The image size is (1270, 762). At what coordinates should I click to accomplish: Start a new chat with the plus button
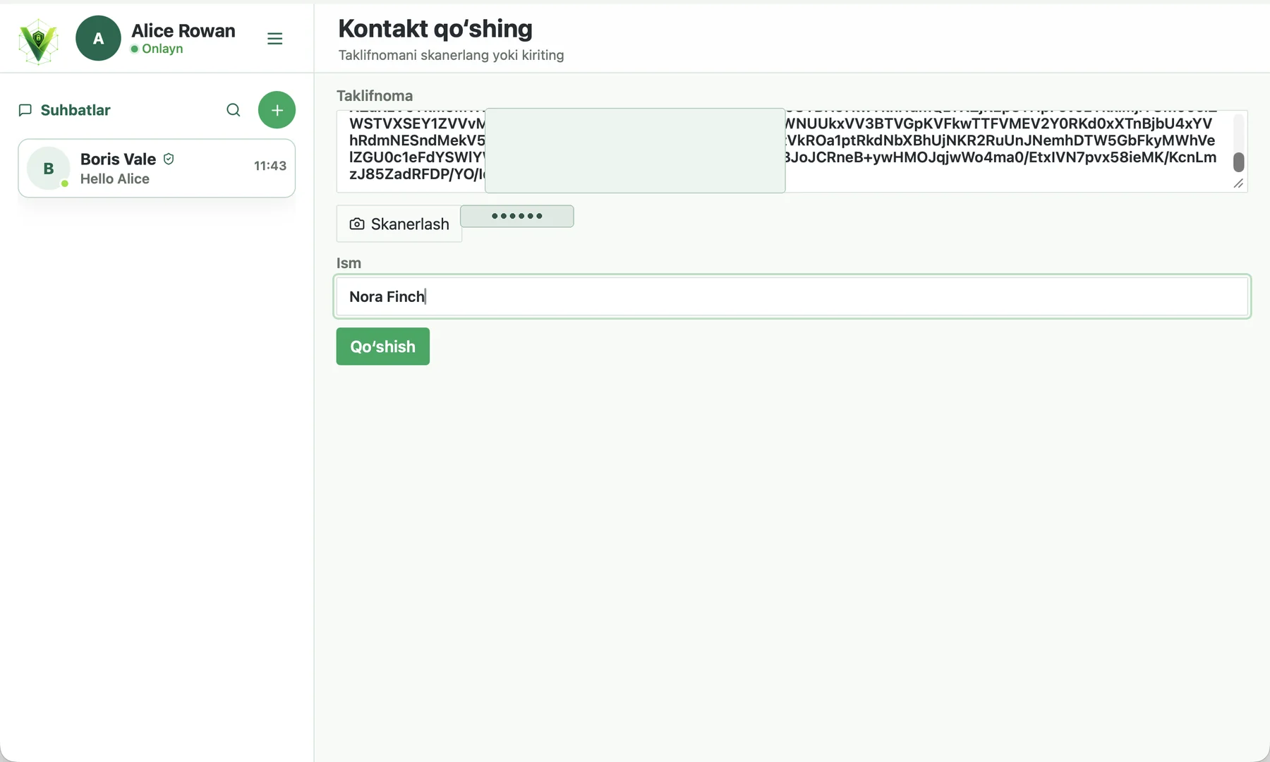[x=277, y=110]
